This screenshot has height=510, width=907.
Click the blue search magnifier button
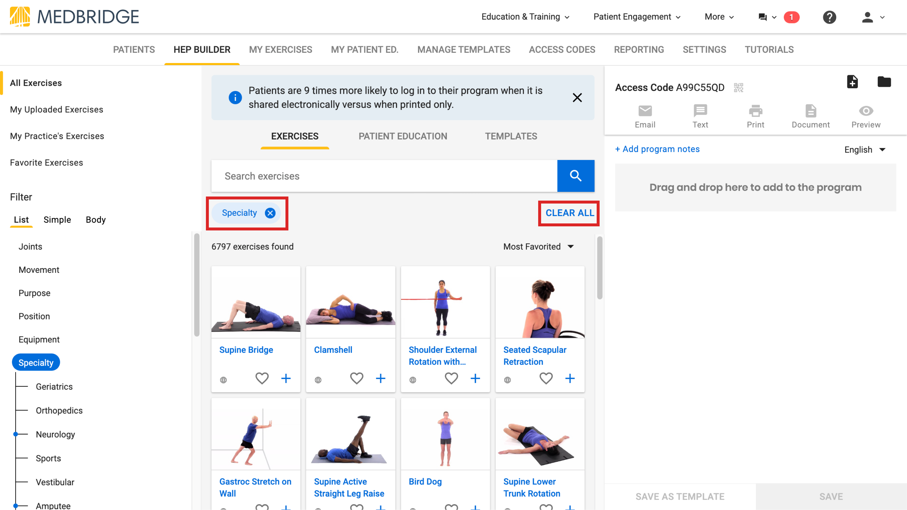[x=576, y=176]
